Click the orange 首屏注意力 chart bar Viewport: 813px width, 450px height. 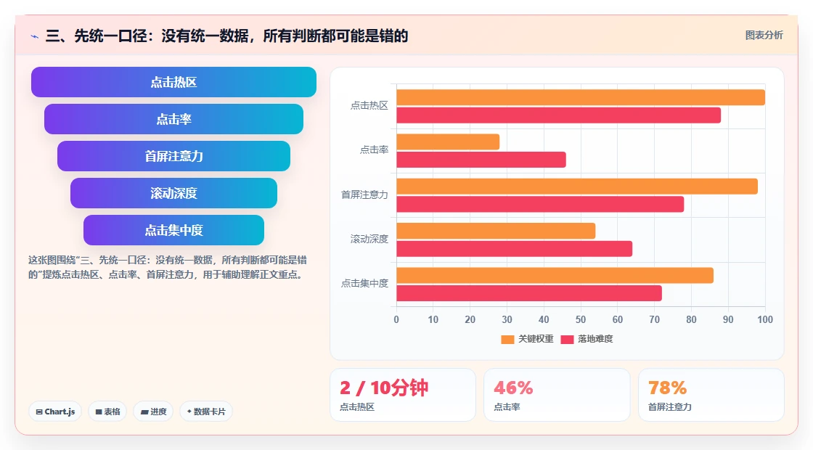tap(577, 186)
